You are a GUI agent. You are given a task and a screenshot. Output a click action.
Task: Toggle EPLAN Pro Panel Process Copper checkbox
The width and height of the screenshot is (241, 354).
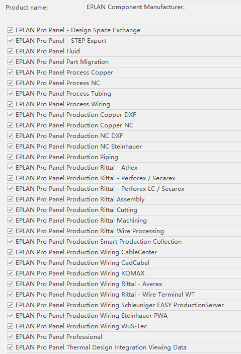(11, 72)
